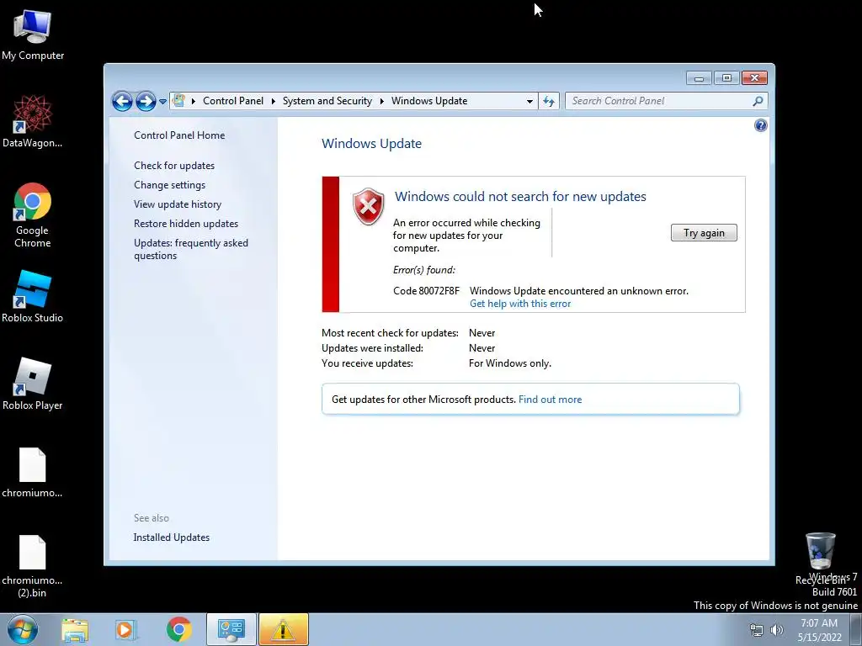Click Find out more link
The width and height of the screenshot is (862, 646).
[550, 400]
